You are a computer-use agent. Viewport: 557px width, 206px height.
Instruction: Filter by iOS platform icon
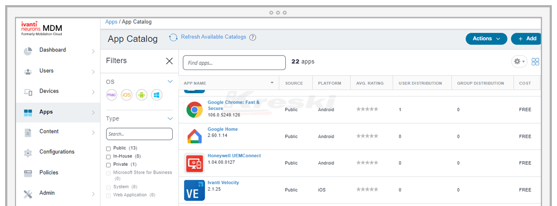point(126,95)
